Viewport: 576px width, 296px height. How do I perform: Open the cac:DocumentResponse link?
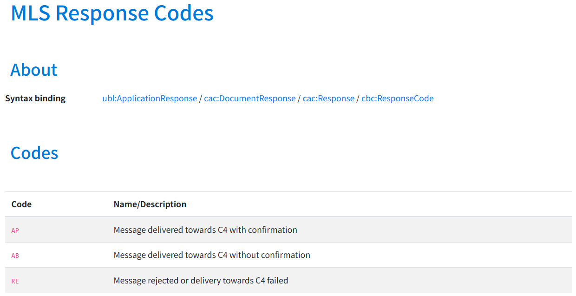click(250, 99)
